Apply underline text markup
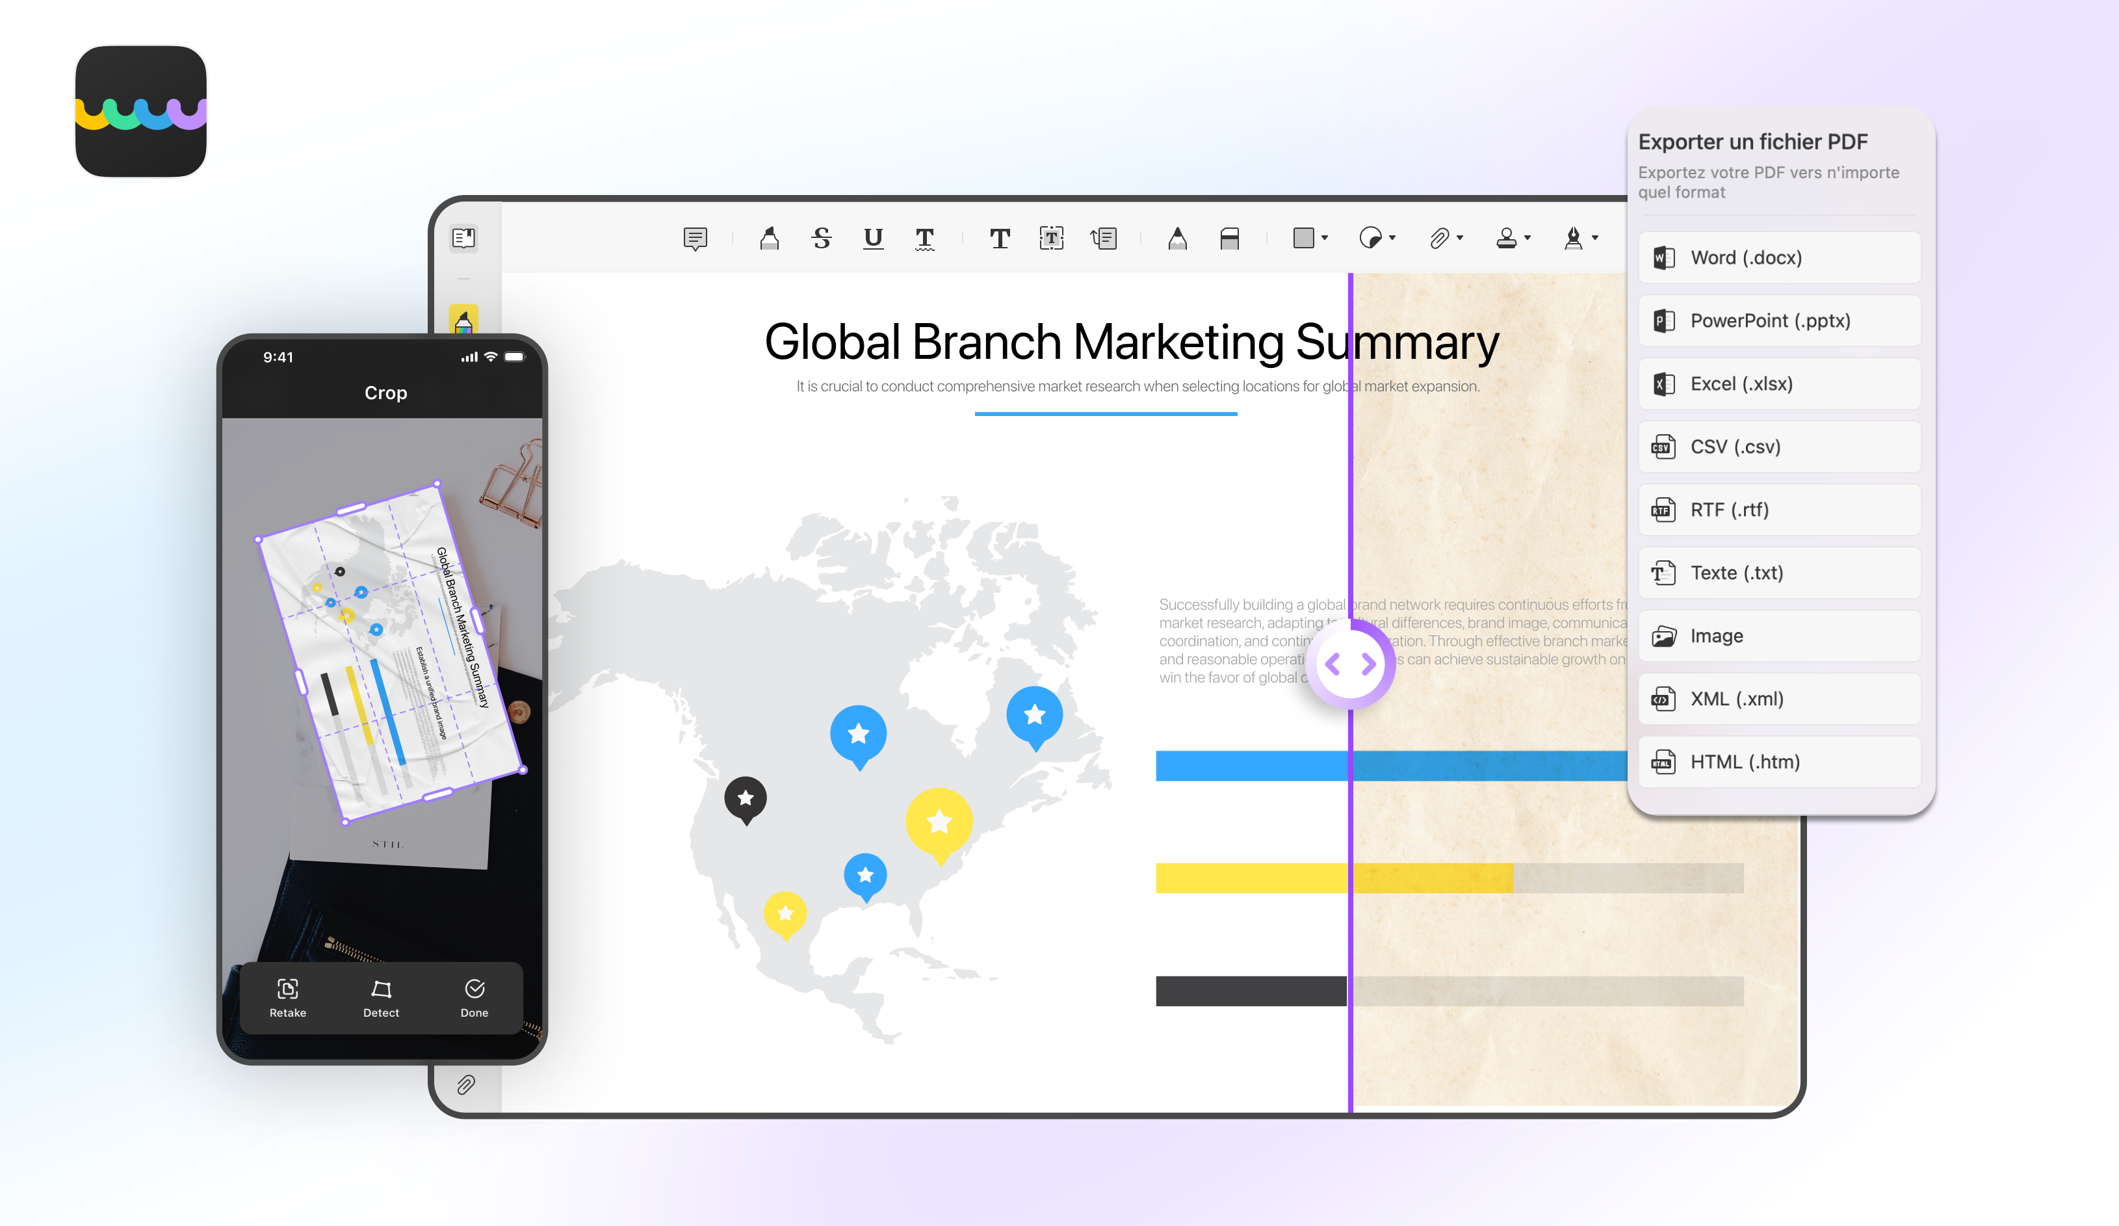The image size is (2119, 1226). [873, 239]
